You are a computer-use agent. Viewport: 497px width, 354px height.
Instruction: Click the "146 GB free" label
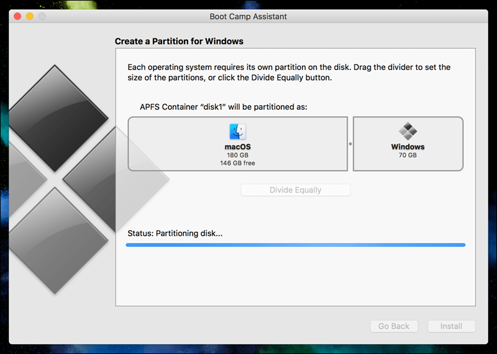point(237,163)
